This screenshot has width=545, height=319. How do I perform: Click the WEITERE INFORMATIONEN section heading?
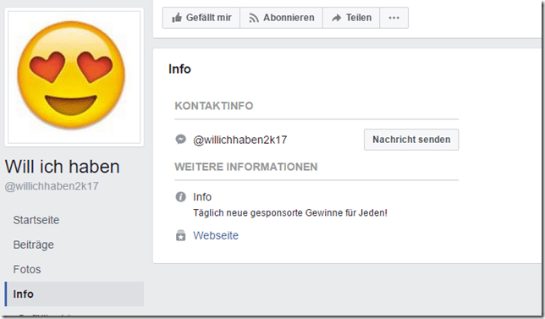coord(246,167)
